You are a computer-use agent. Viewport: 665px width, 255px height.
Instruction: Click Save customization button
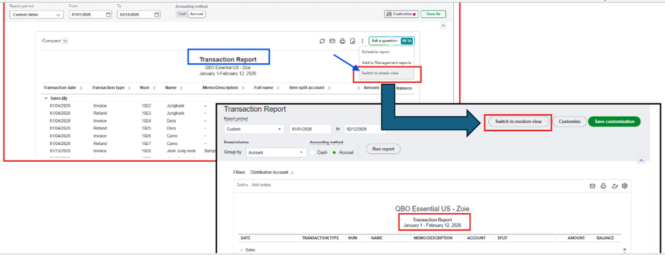[614, 121]
